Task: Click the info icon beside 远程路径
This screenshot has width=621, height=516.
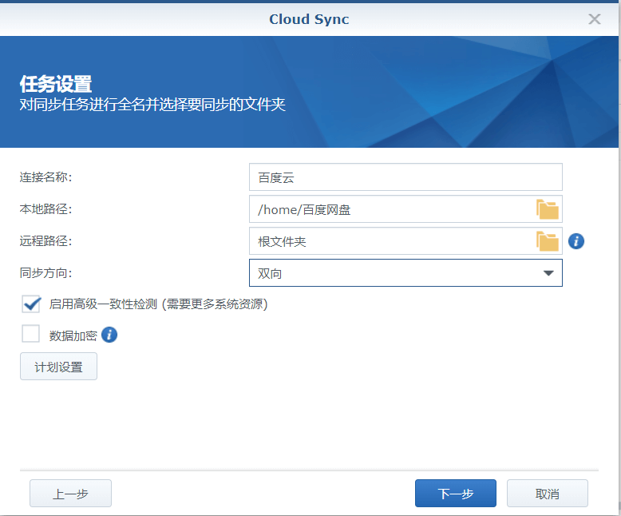Action: [576, 241]
